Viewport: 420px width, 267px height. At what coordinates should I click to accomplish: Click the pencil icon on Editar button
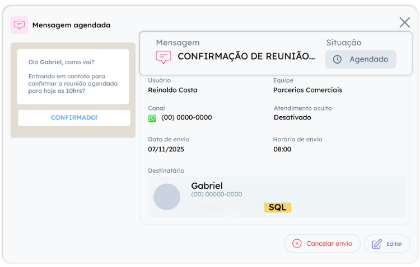click(377, 244)
